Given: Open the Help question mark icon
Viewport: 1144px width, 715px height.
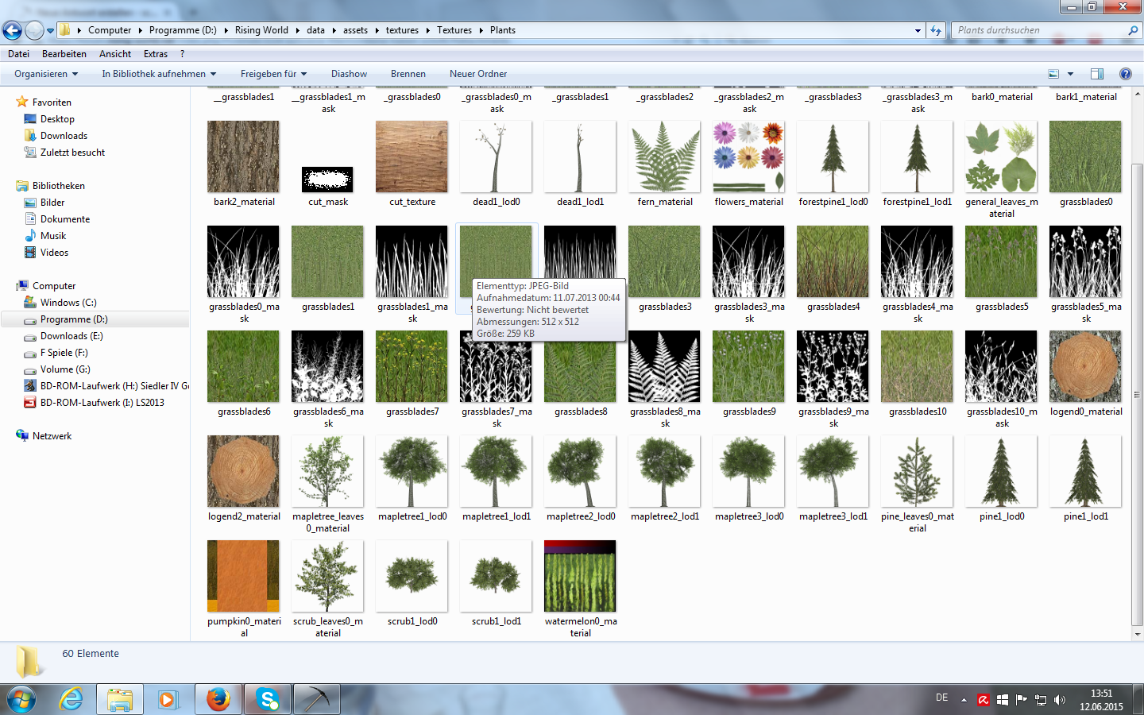Looking at the screenshot, I should [1125, 74].
